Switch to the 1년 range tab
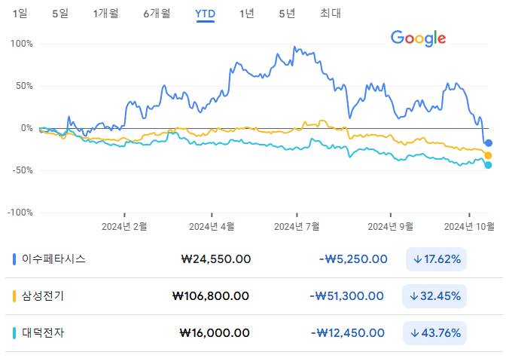 (246, 14)
